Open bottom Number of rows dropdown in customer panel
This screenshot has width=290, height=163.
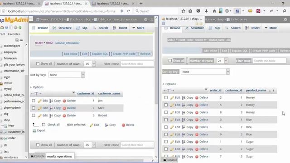[90, 145]
